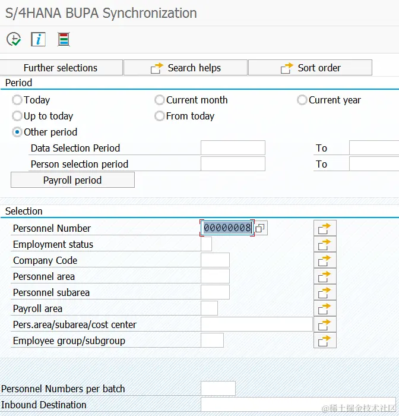Select the Up to today radio button
This screenshot has width=399, height=416.
tap(17, 116)
